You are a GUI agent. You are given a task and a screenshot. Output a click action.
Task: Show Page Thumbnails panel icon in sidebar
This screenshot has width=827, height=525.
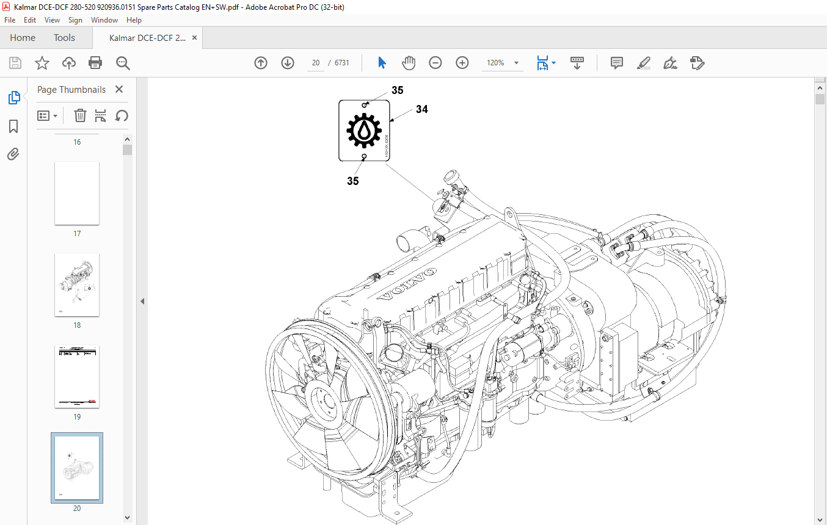[14, 98]
